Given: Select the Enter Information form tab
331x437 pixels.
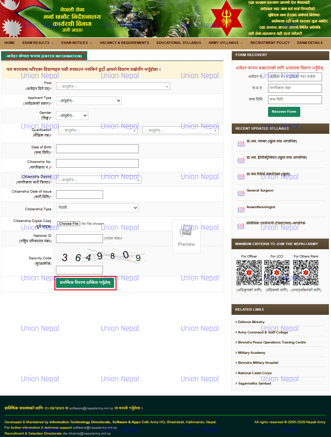Looking at the screenshot, I should point(44,56).
